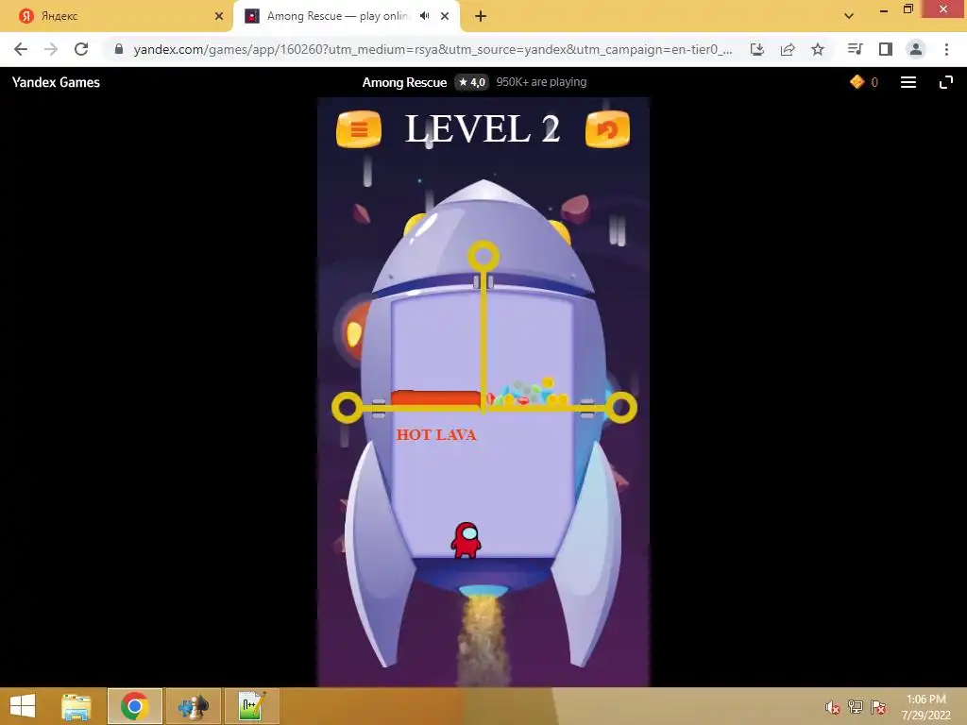
Task: Pull the right horizontal pin ring
Action: pos(621,407)
